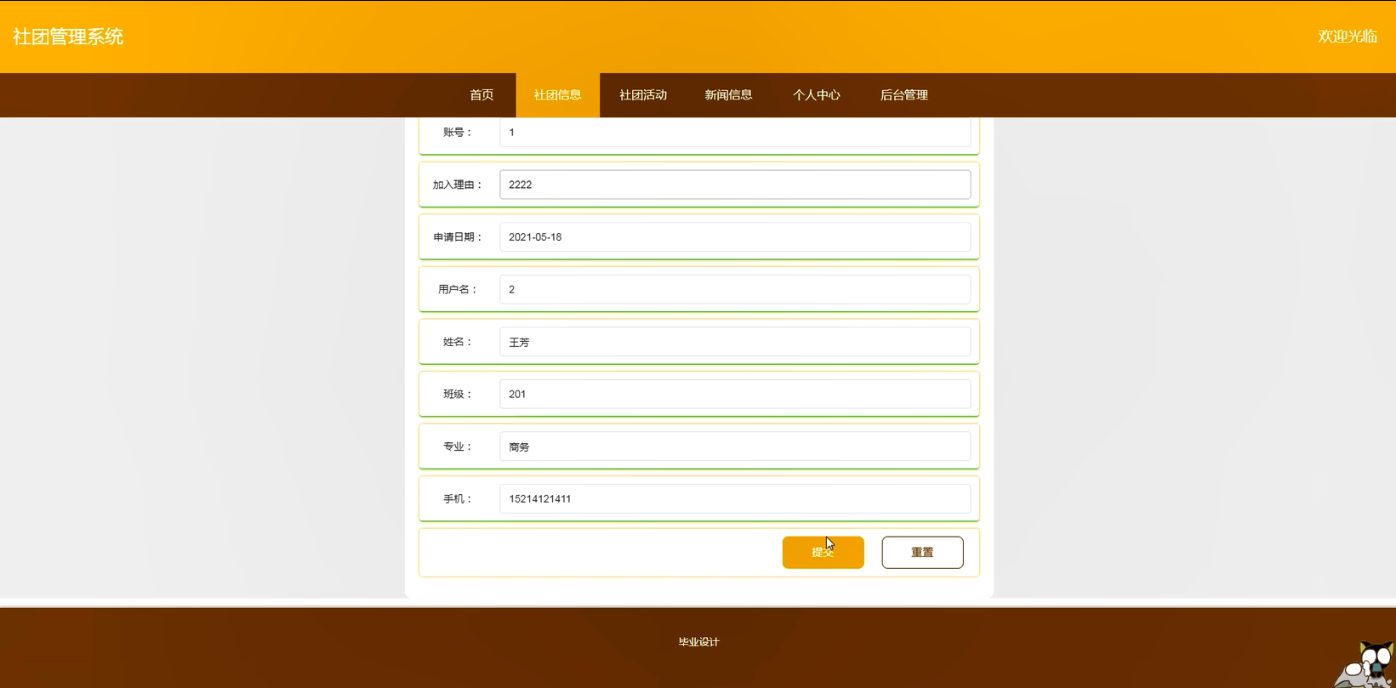Open the 新闻信息 tab
This screenshot has width=1396, height=688.
[728, 95]
